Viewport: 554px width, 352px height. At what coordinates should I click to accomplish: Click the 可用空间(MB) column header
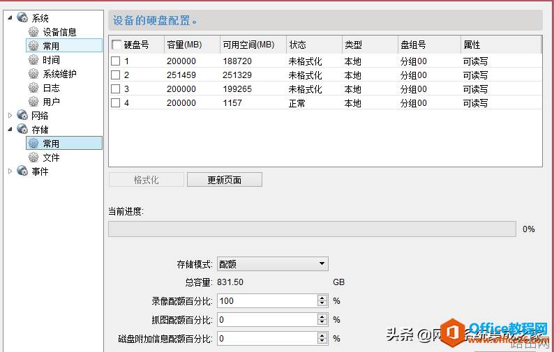pos(253,45)
